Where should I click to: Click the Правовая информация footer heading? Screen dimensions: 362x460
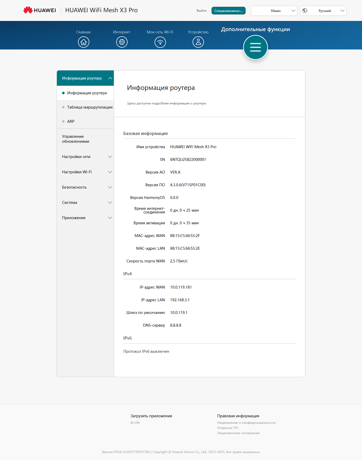(238, 416)
